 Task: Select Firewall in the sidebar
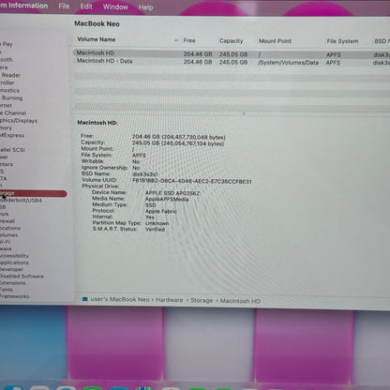7,221
